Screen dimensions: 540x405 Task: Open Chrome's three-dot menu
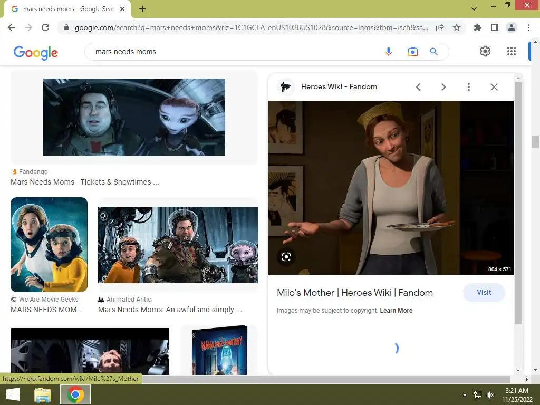pos(528,27)
